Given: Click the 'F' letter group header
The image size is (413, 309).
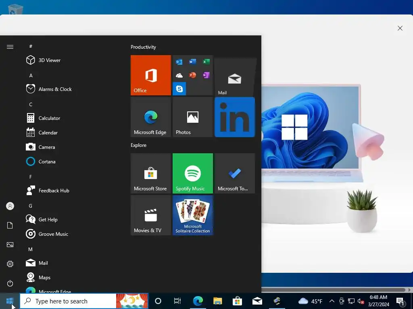Looking at the screenshot, I should click(31, 177).
